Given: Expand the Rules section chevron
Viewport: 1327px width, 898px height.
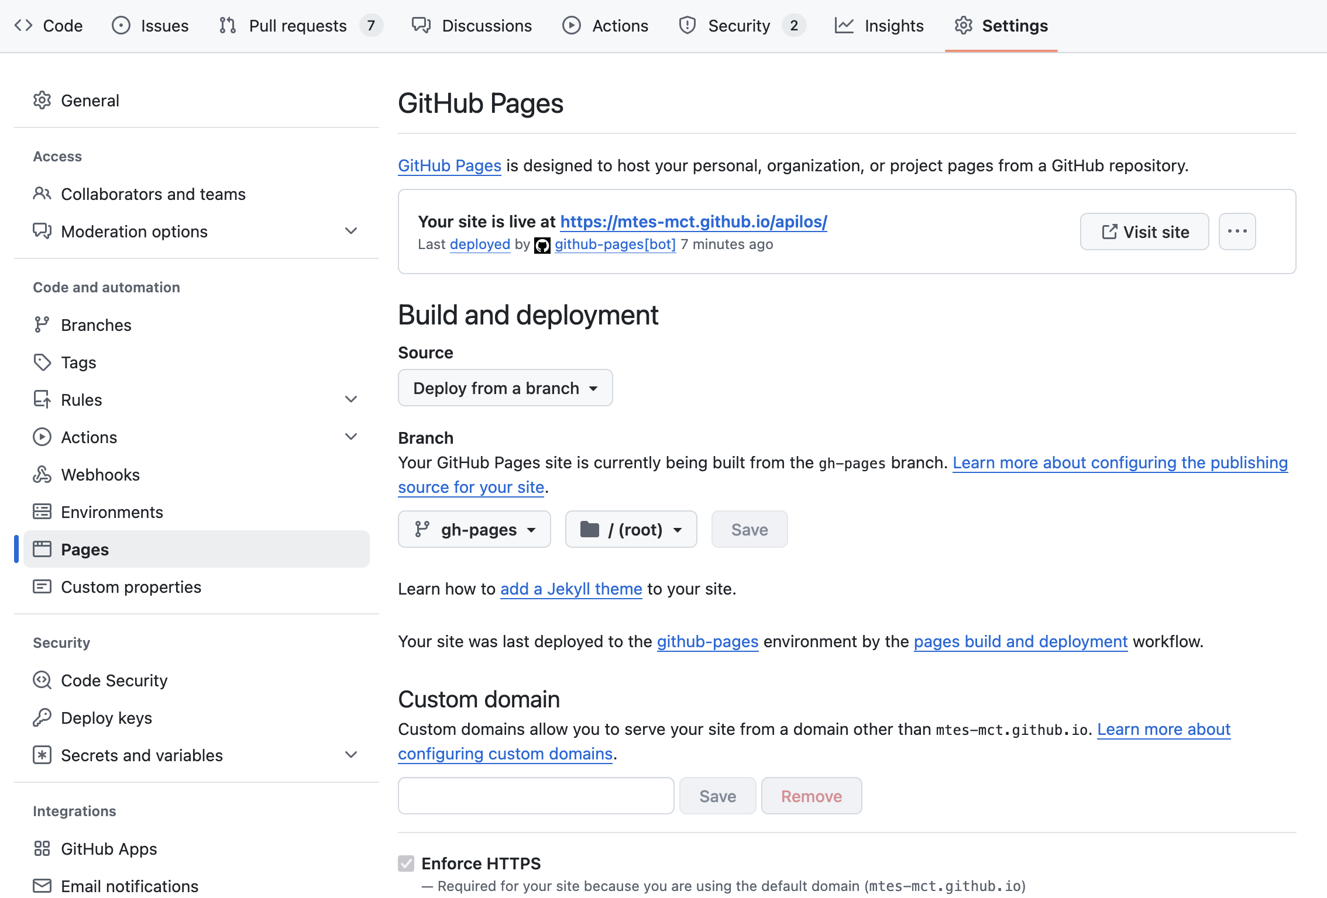Looking at the screenshot, I should [x=351, y=400].
